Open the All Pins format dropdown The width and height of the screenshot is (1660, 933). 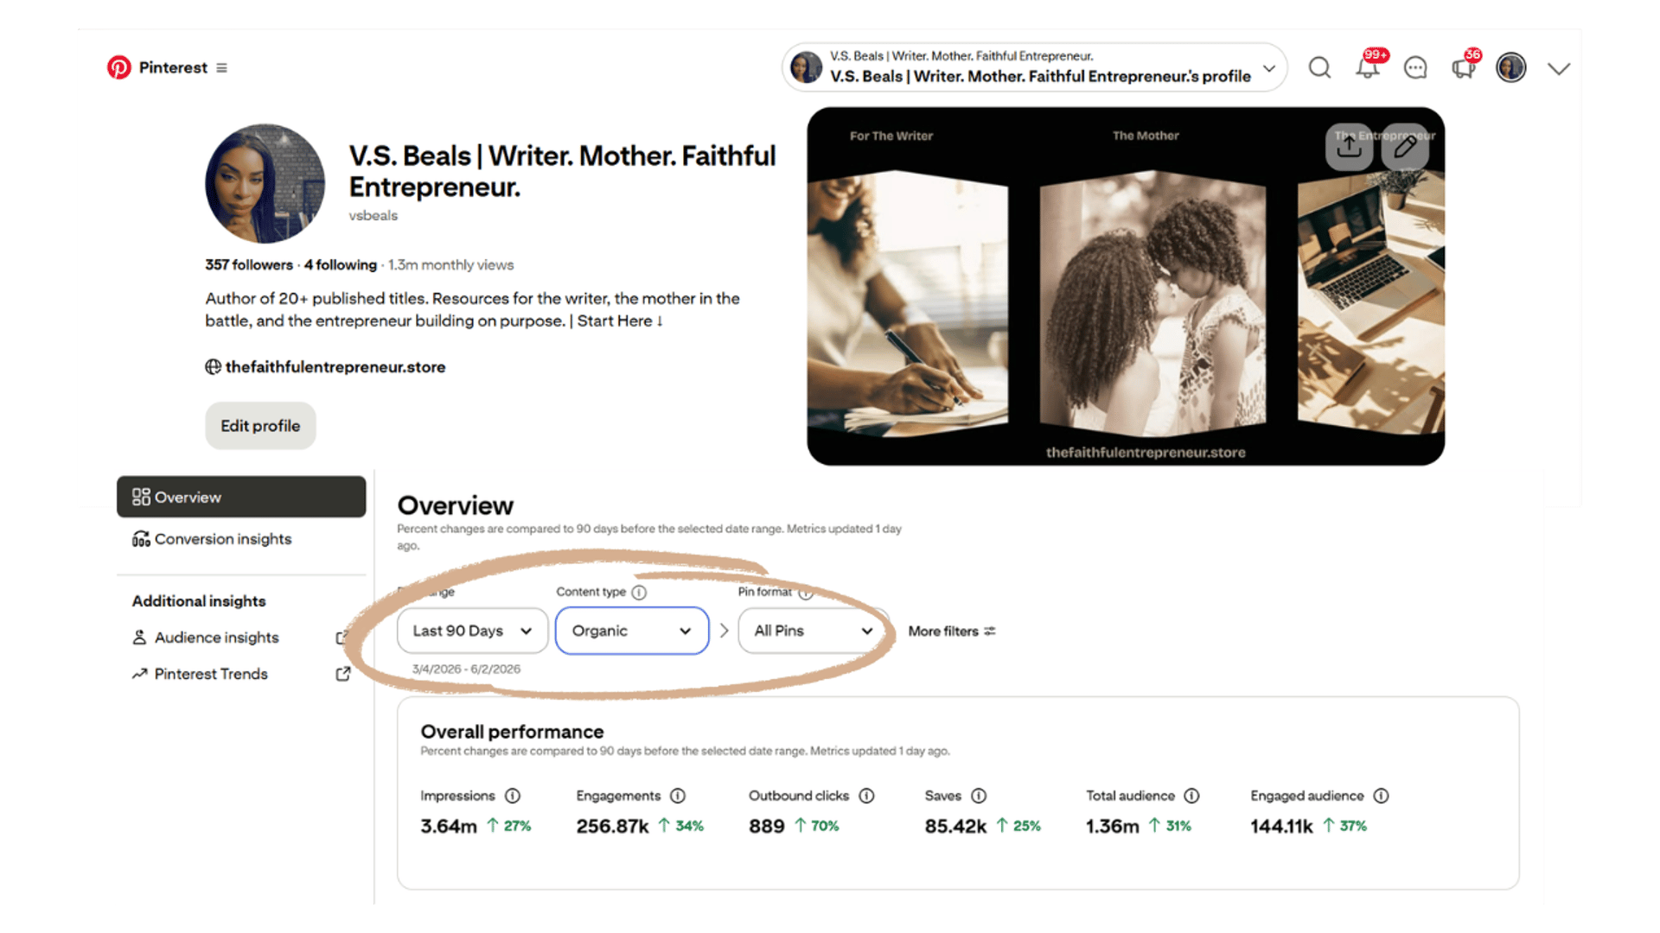(814, 631)
